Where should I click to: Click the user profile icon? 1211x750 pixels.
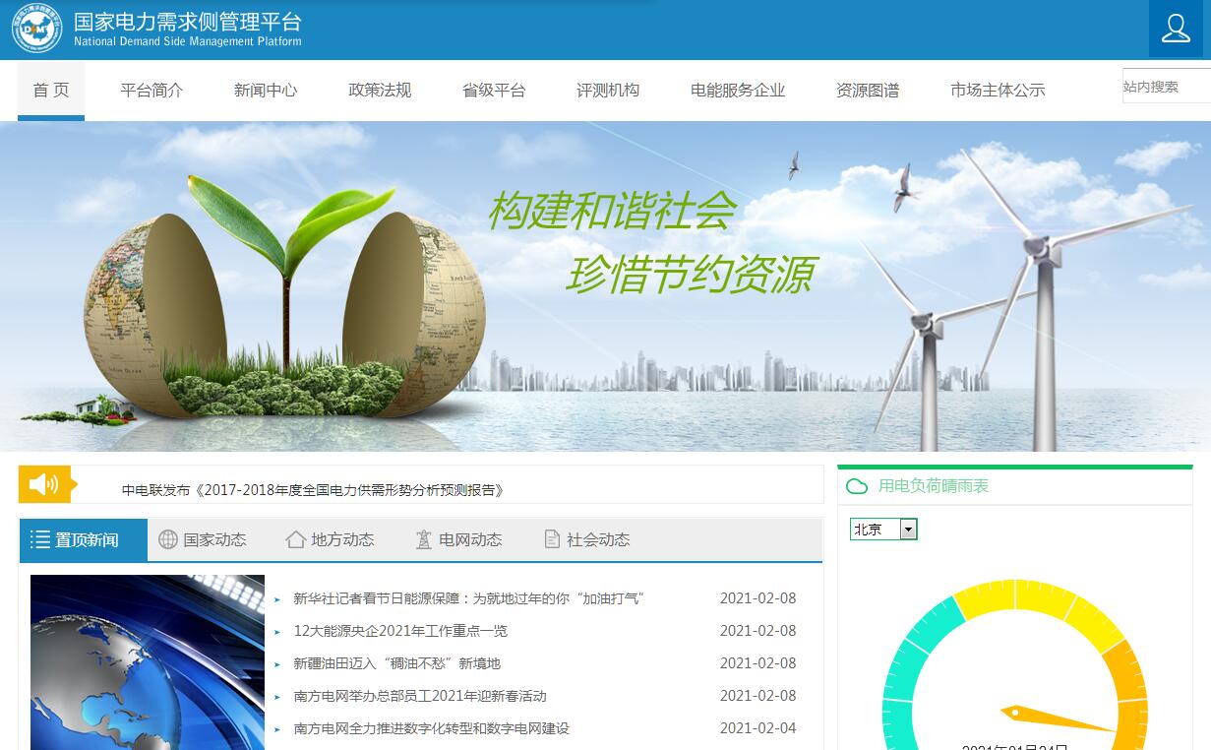[1176, 29]
